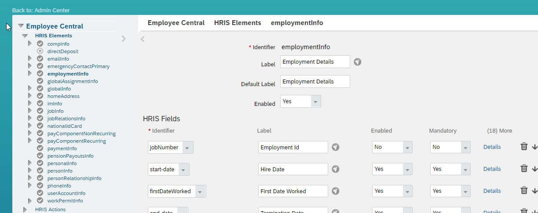Image resolution: width=538 pixels, height=213 pixels.
Task: Expand the payComponentRecurring tree node
Action: 30,141
